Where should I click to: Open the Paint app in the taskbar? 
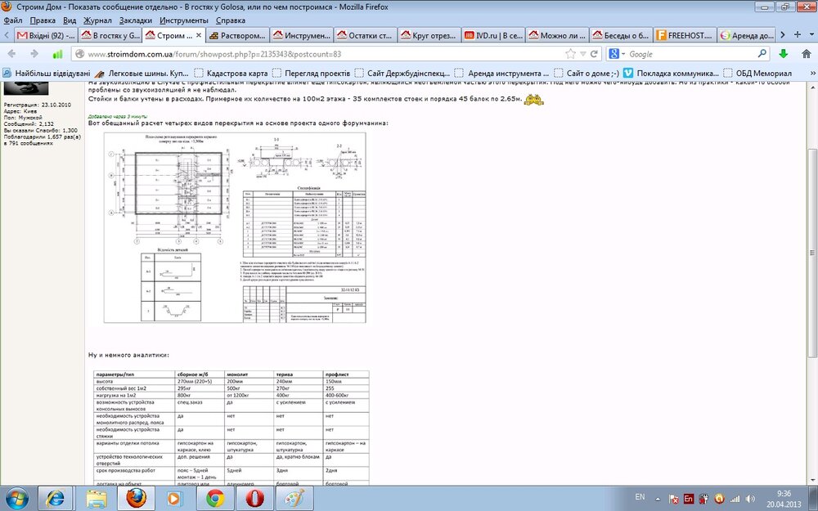pos(294,498)
